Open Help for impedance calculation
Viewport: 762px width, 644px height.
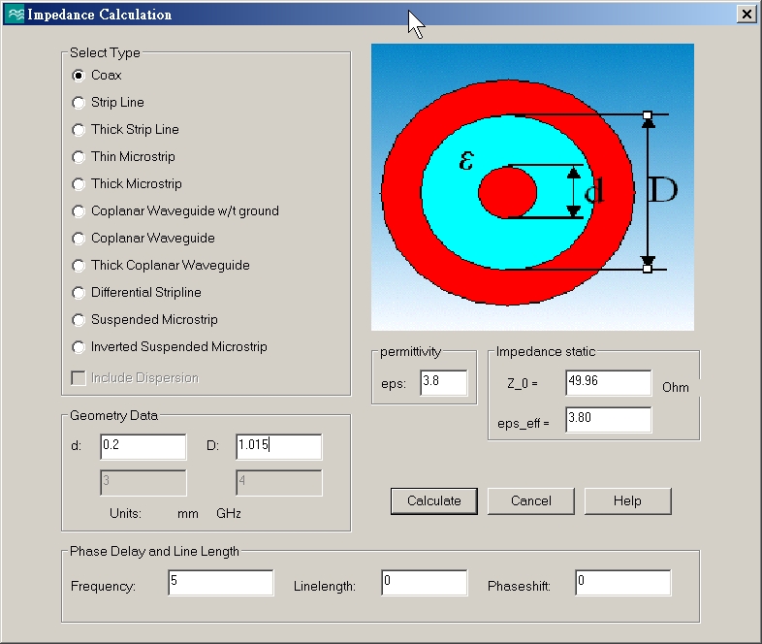627,500
